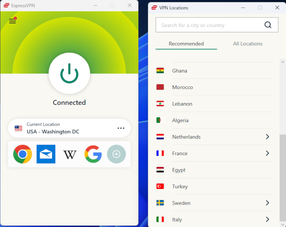This screenshot has height=227, width=286.
Task: Minimize the VPN Locations window
Action: [x=243, y=8]
